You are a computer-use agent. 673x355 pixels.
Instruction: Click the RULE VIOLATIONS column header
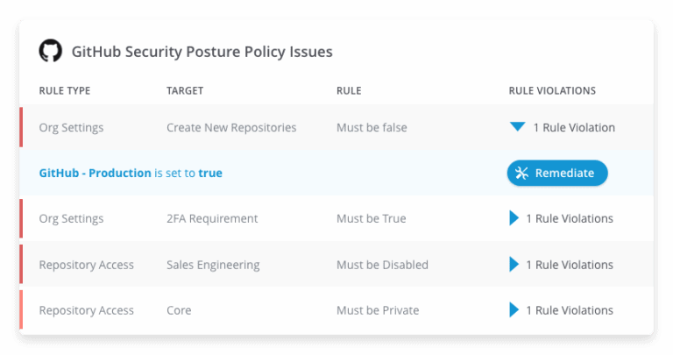pos(552,90)
